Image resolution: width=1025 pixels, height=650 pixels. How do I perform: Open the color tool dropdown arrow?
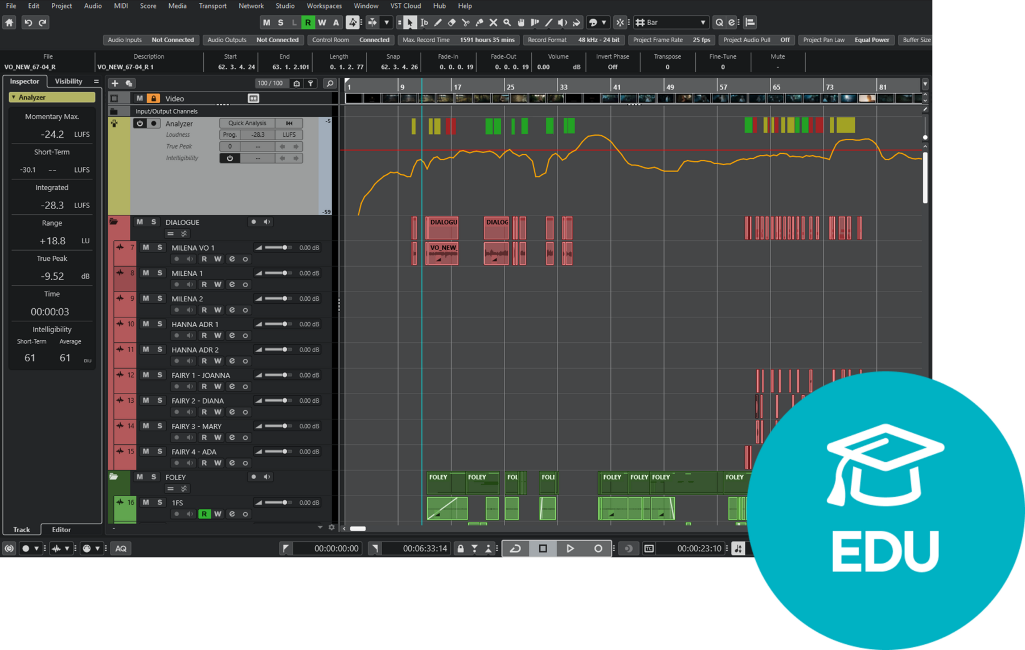point(604,23)
